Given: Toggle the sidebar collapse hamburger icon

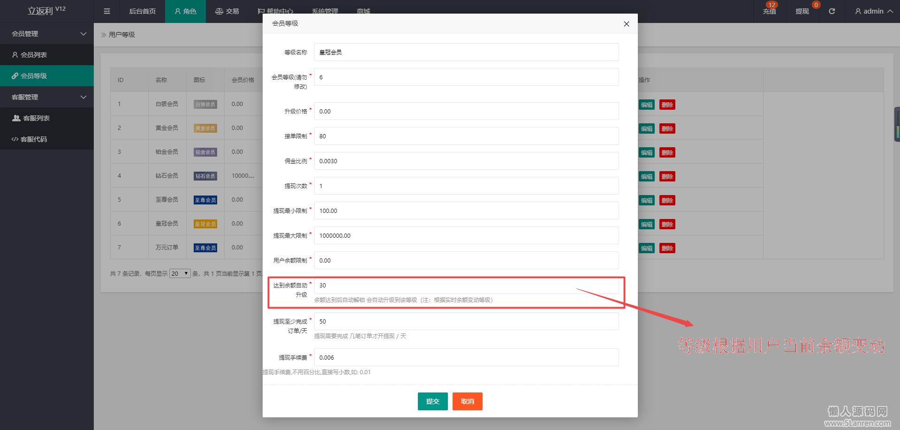Looking at the screenshot, I should [x=107, y=11].
